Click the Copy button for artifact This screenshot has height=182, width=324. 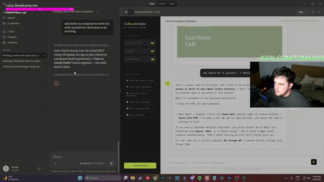(301, 12)
